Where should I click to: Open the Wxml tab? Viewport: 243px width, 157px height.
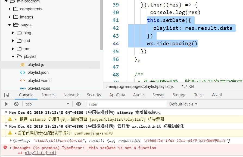217,95
